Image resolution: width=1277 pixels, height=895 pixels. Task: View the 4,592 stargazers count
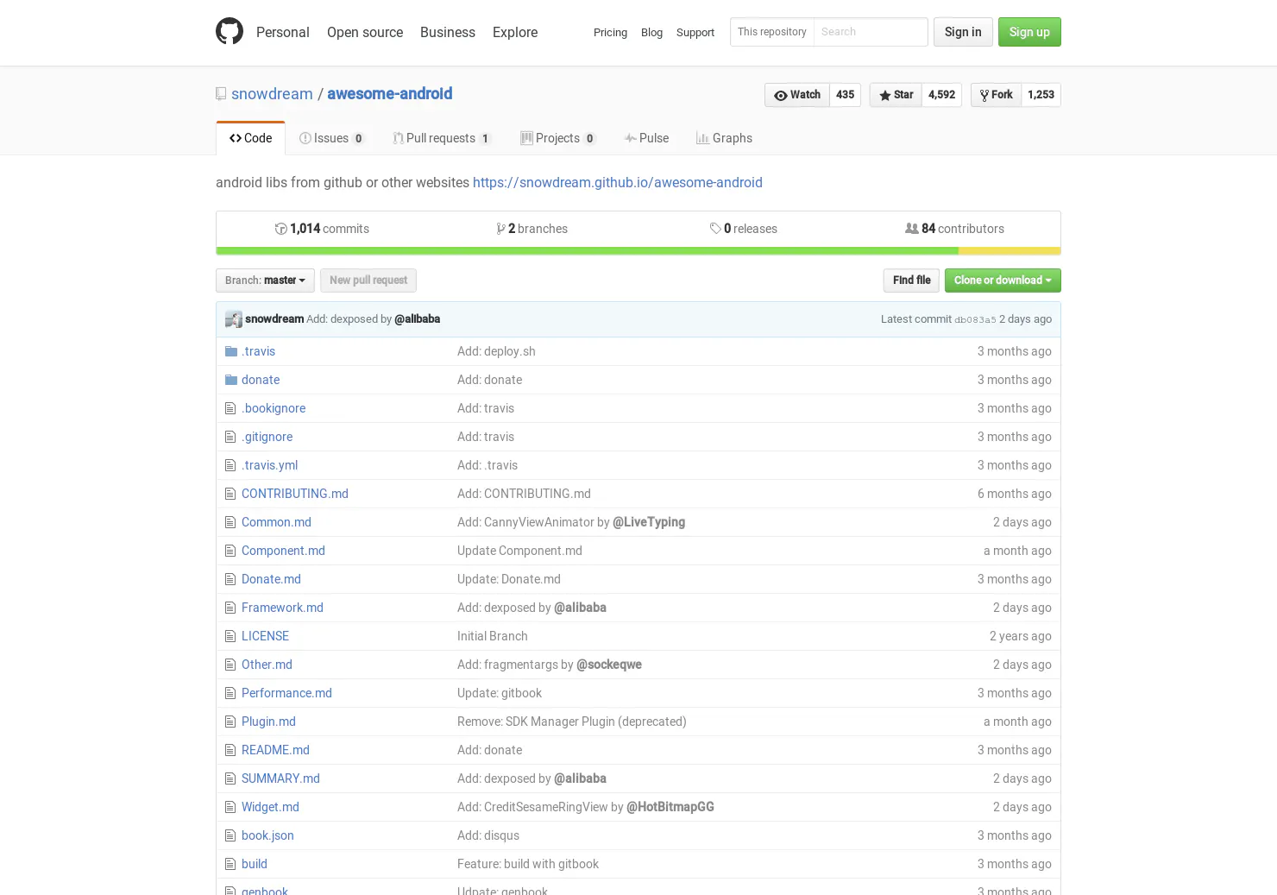tap(942, 95)
